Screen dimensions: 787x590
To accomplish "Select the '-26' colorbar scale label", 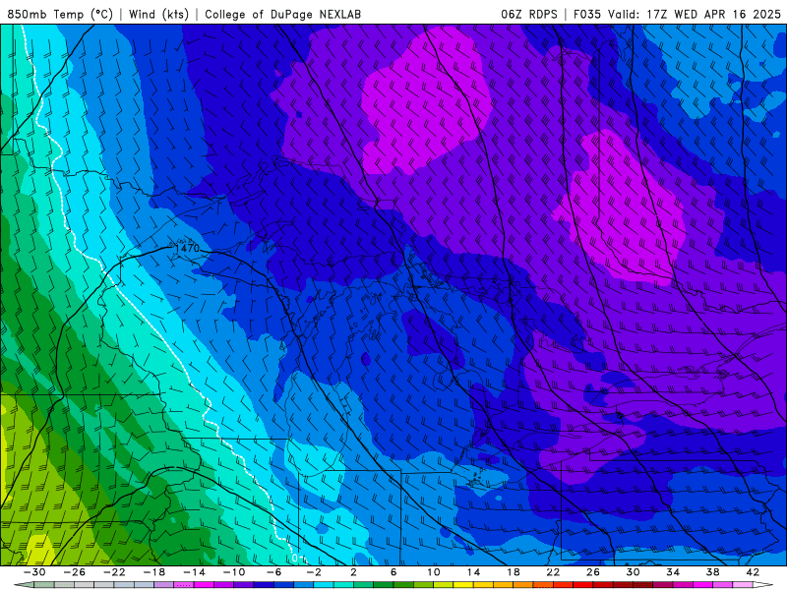I will tap(75, 572).
